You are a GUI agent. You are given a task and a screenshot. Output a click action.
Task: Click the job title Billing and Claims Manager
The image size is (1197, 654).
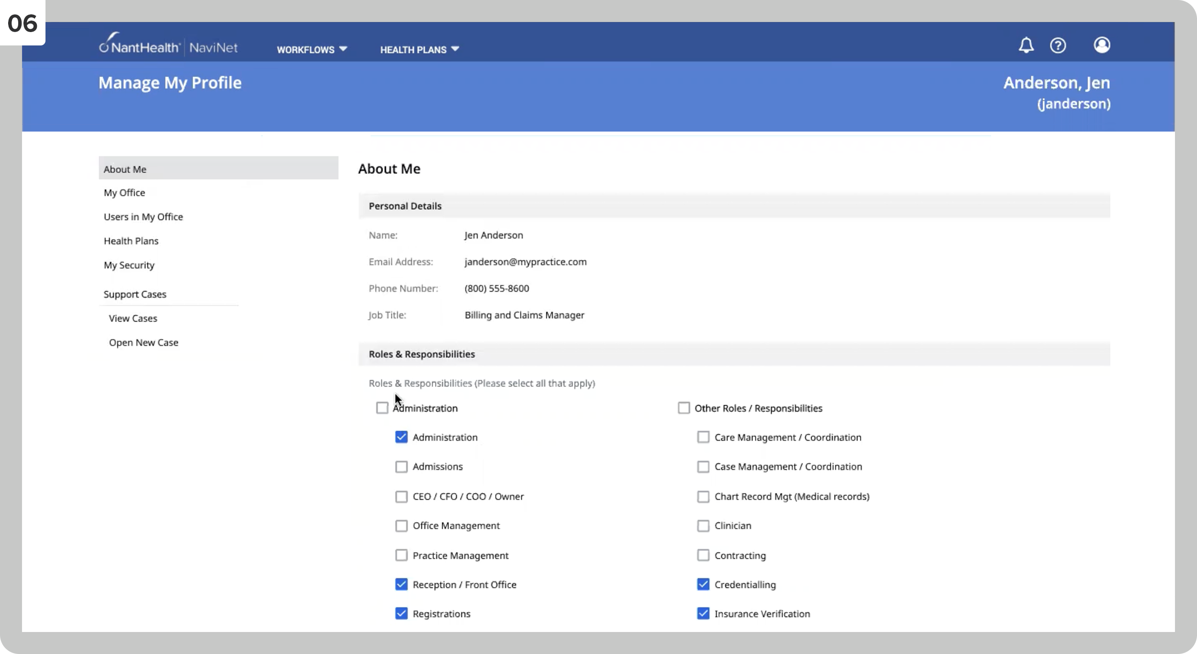[x=524, y=315]
